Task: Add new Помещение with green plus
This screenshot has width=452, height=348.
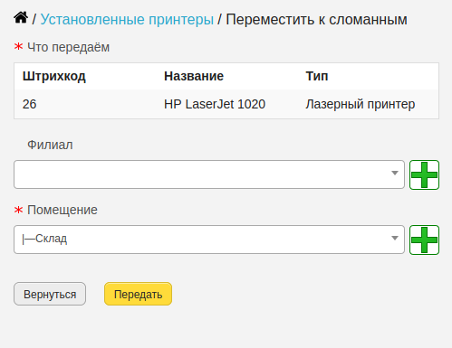Action: pyautogui.click(x=424, y=240)
